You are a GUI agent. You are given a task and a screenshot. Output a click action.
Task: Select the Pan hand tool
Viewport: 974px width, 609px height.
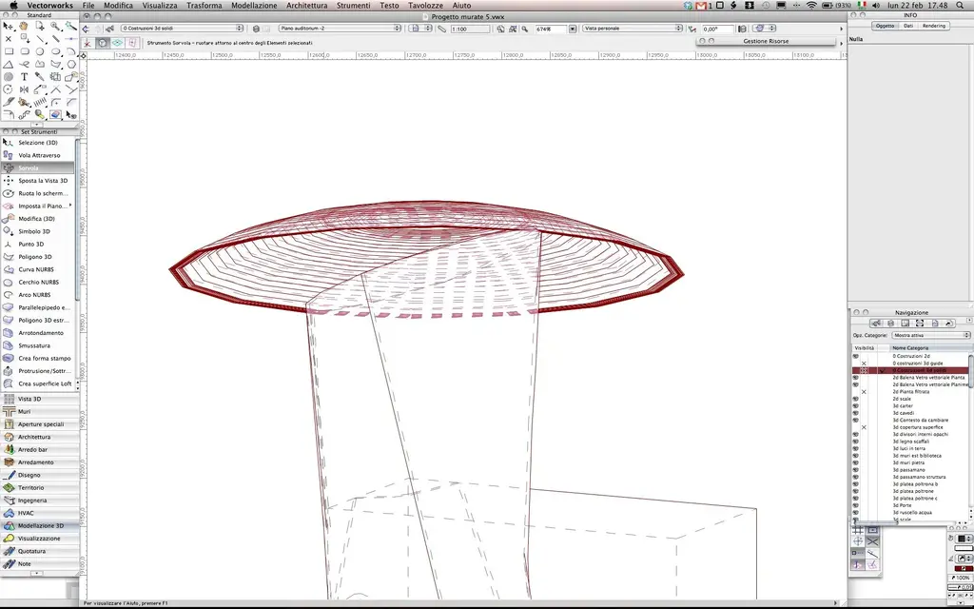(24, 26)
